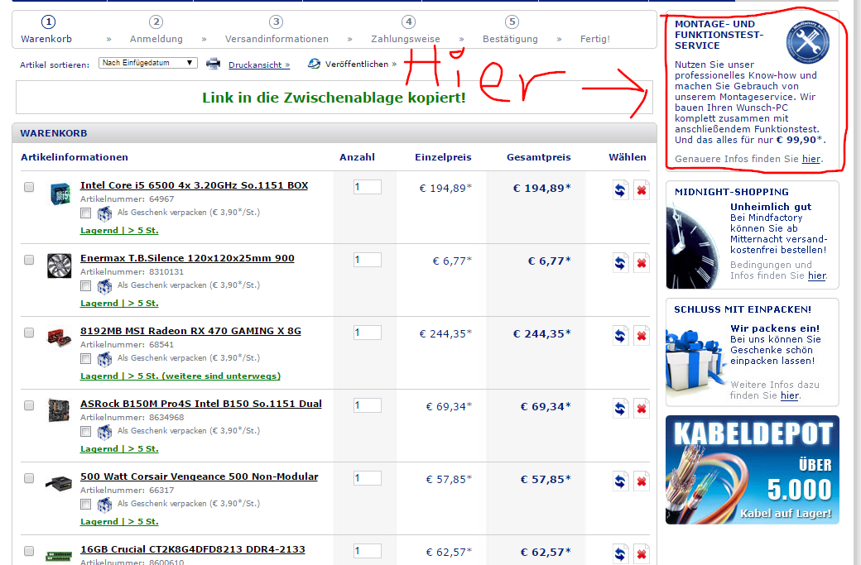Go to step 1 Warenkorb

[47, 30]
